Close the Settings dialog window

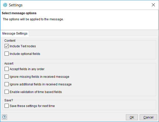click(153, 5)
